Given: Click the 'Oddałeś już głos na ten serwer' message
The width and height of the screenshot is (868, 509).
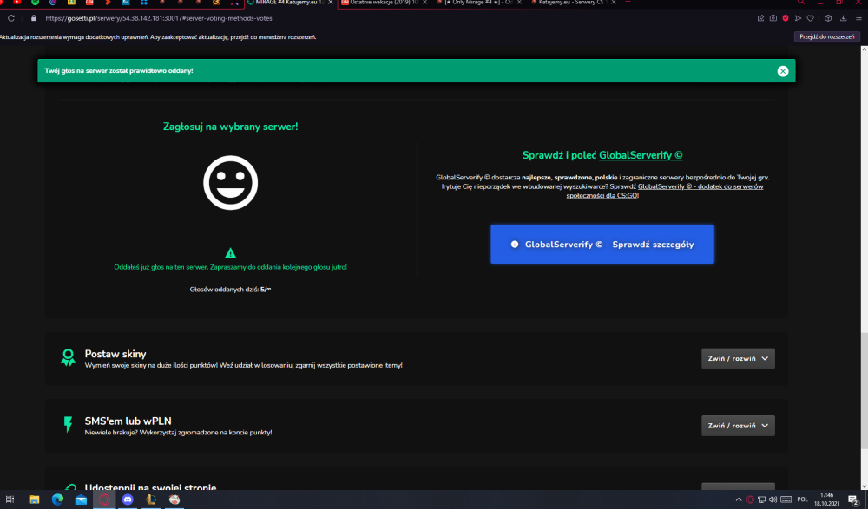Looking at the screenshot, I should [230, 267].
